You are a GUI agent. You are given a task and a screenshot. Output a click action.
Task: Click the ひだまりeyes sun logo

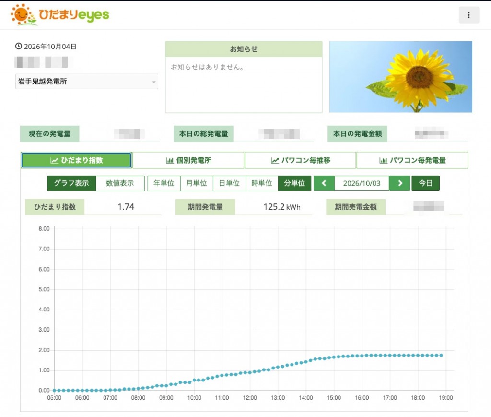point(60,15)
